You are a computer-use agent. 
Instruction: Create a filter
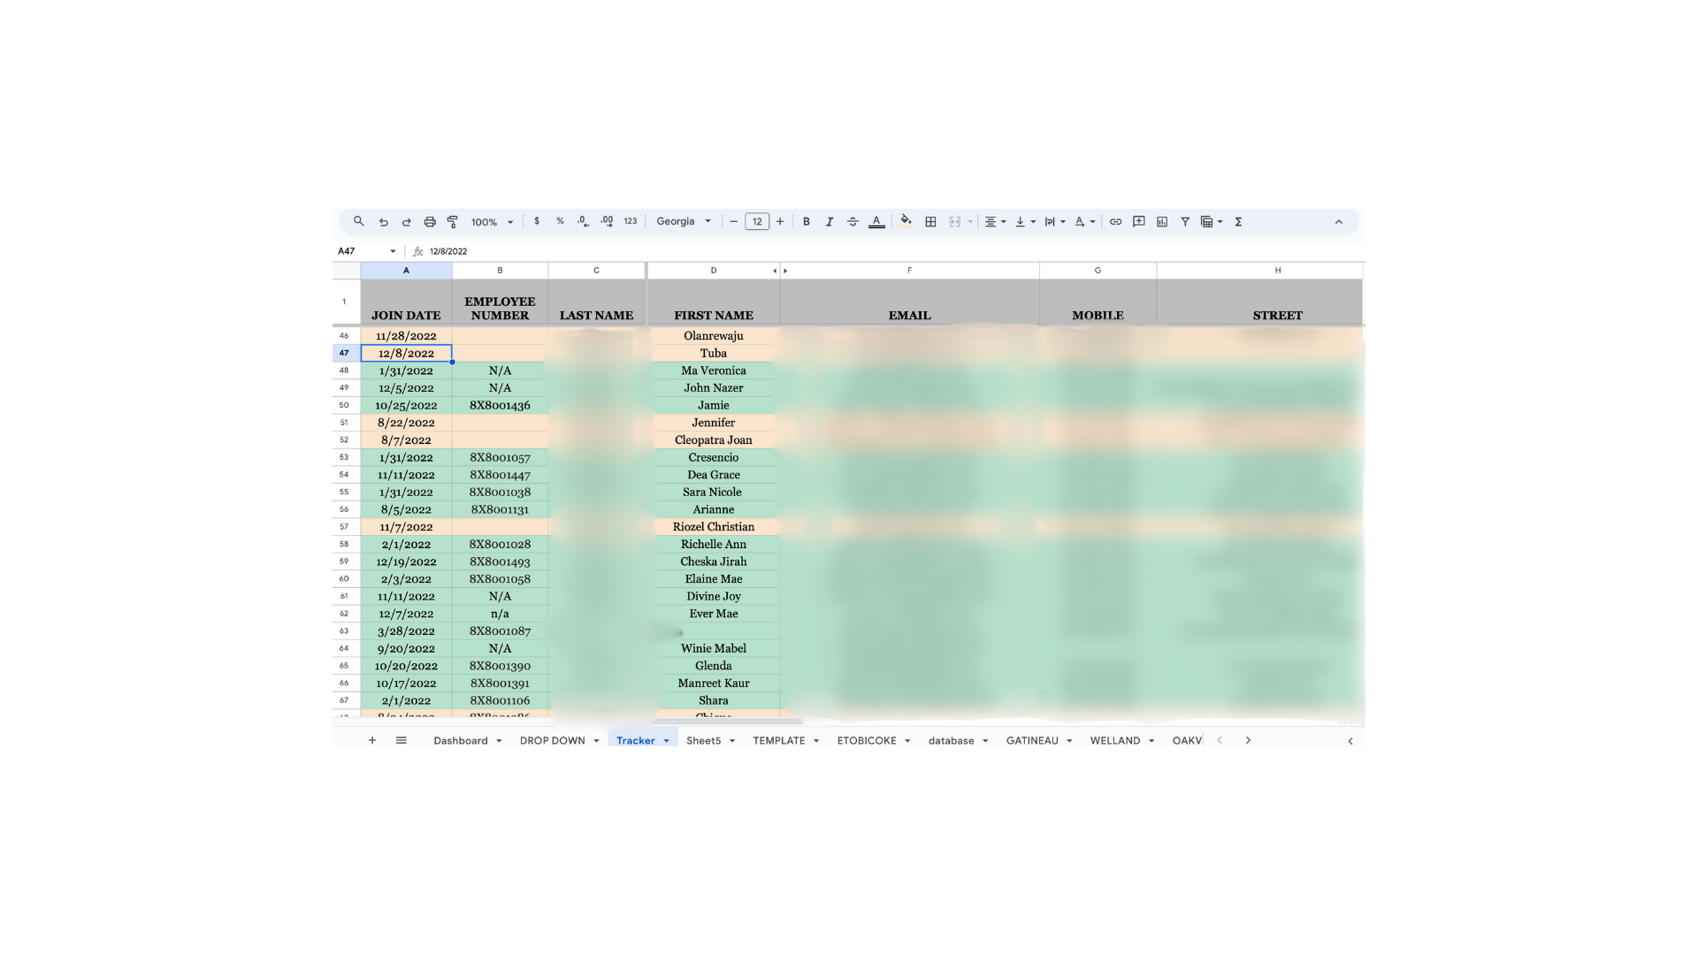1185,221
